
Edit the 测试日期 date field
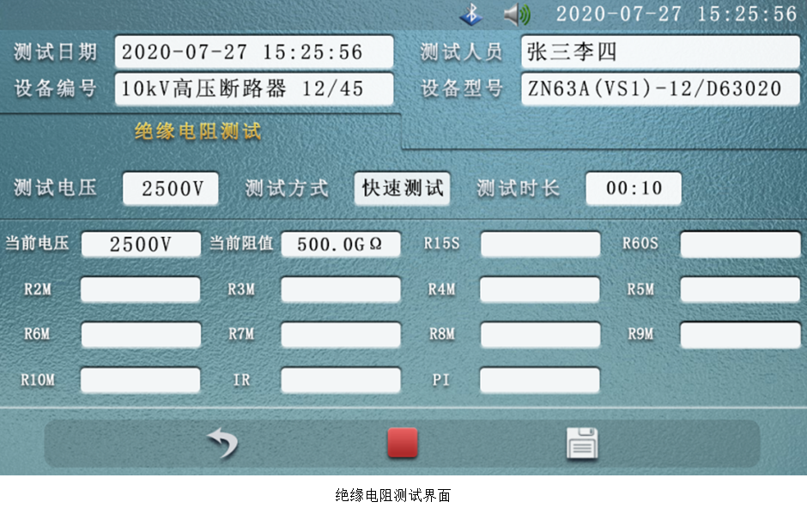click(x=253, y=52)
